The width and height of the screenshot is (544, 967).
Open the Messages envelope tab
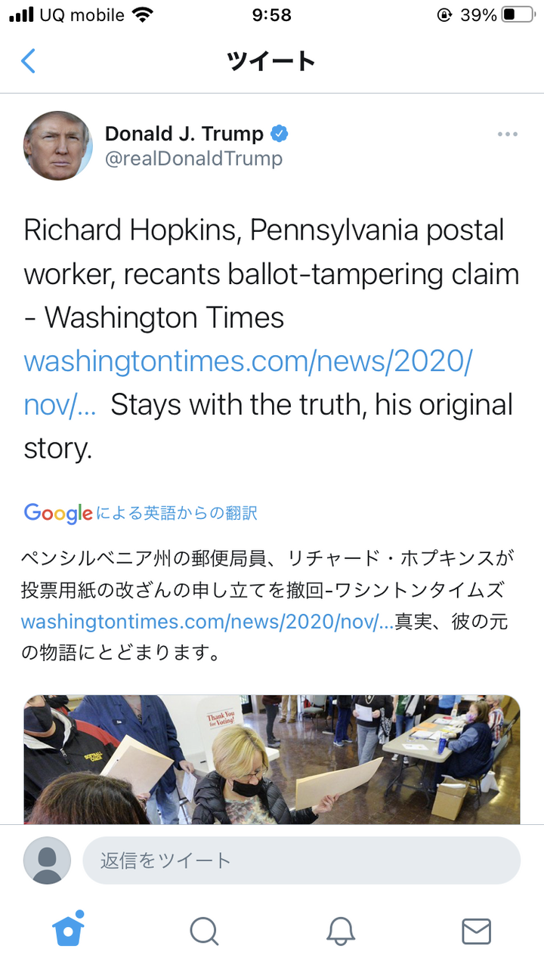coord(476,931)
